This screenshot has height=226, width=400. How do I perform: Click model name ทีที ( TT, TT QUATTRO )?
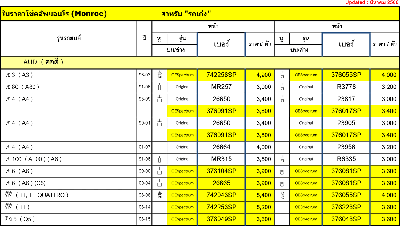tap(37, 195)
